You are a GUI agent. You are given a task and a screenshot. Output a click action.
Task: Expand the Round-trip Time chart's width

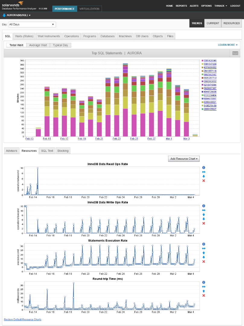[x=204, y=287]
